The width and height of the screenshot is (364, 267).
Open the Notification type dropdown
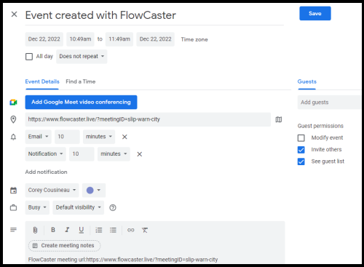[x=46, y=154]
